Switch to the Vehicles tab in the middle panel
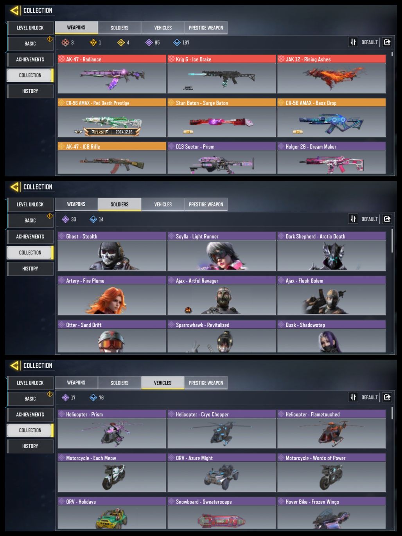 click(163, 204)
